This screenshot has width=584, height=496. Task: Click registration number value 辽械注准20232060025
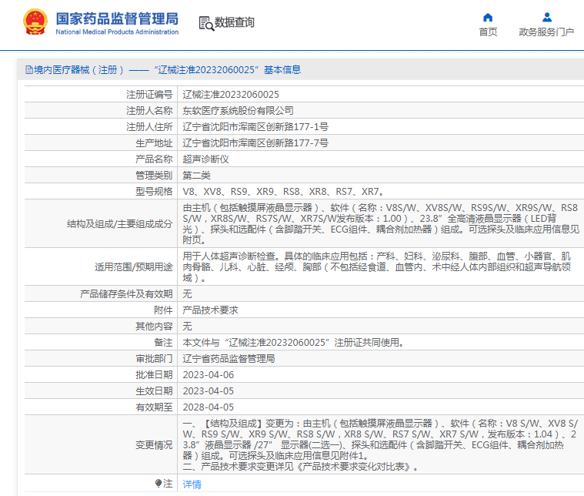click(x=231, y=95)
